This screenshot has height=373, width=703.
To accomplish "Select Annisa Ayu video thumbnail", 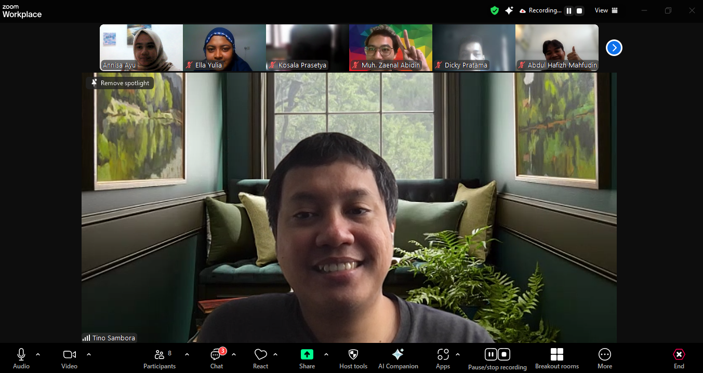I will pos(141,48).
